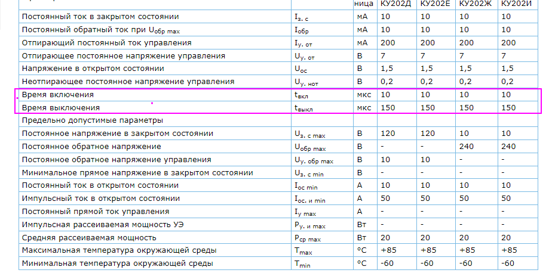Select КУ202И value 1,5 in Uос row
The height and width of the screenshot is (279, 552).
(507, 69)
